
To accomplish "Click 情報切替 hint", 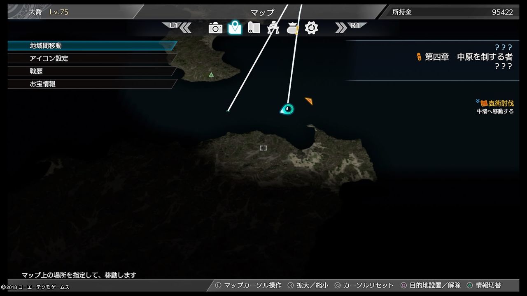I will click(489, 285).
